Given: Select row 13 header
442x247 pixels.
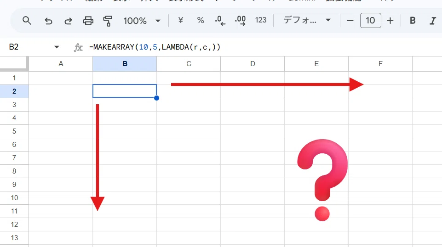Looking at the screenshot, I should tap(14, 238).
